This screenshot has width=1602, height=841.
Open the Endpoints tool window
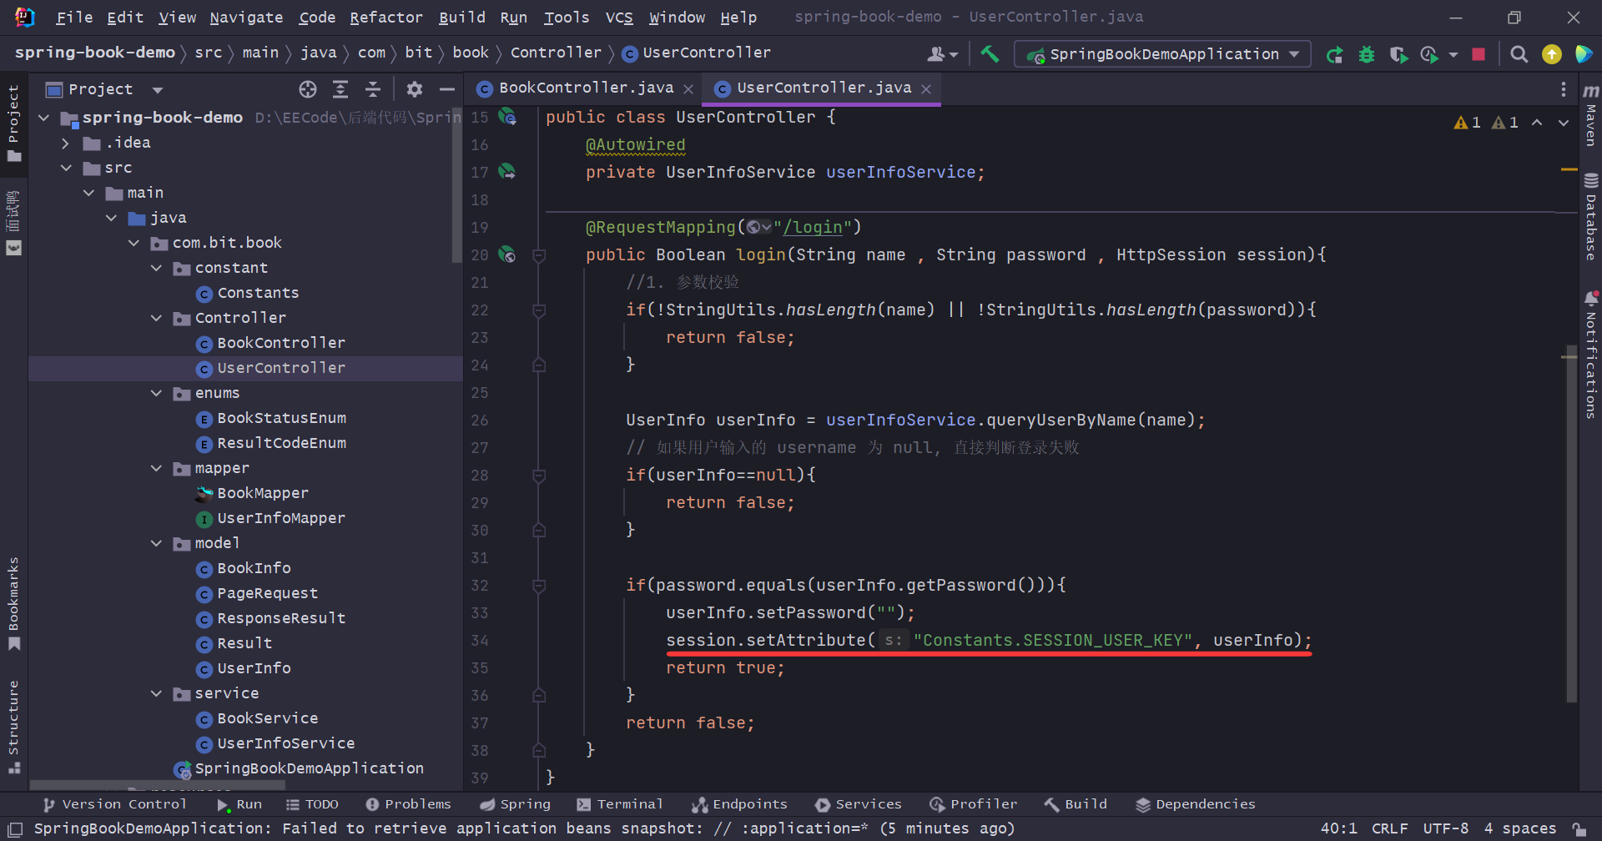pyautogui.click(x=739, y=804)
